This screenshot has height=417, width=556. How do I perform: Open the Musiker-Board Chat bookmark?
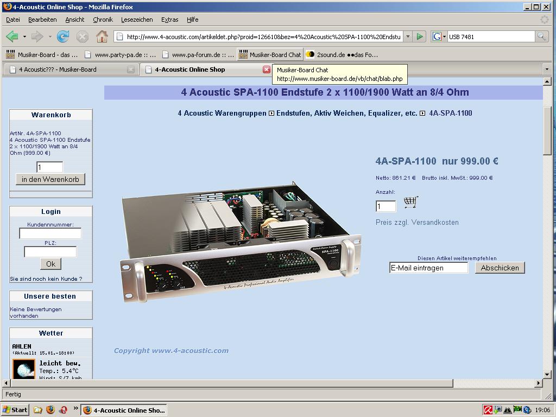270,55
